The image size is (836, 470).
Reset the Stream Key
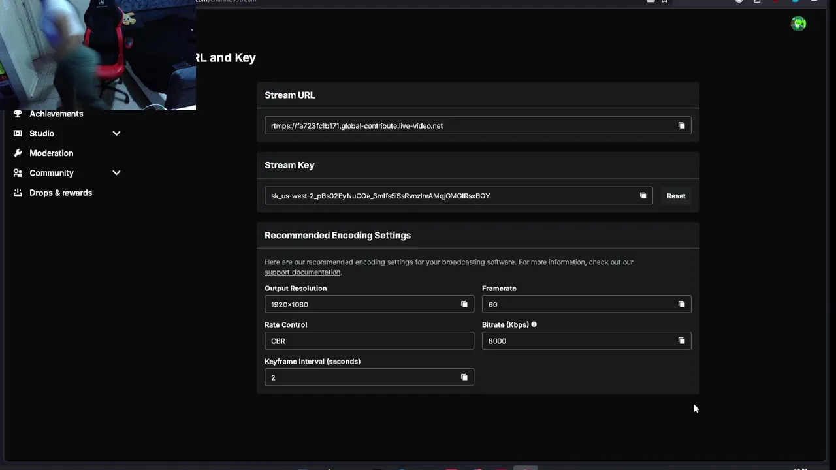tap(676, 196)
